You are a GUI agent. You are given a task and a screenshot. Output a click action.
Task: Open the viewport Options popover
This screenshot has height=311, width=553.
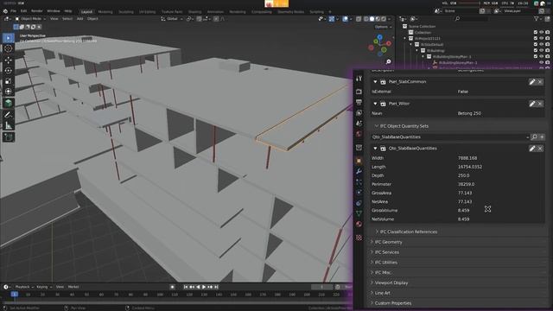point(383,27)
